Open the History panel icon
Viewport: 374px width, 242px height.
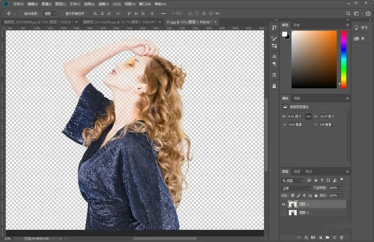click(274, 28)
